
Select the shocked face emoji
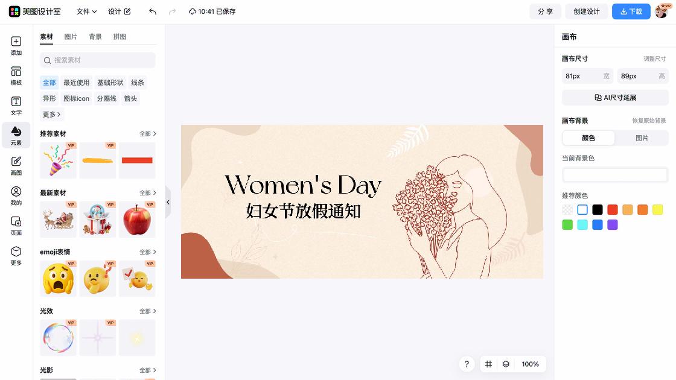click(58, 278)
